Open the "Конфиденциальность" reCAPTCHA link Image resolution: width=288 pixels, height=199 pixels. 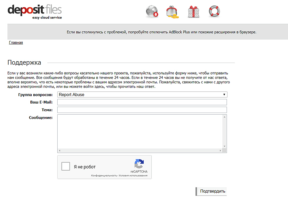104,176
